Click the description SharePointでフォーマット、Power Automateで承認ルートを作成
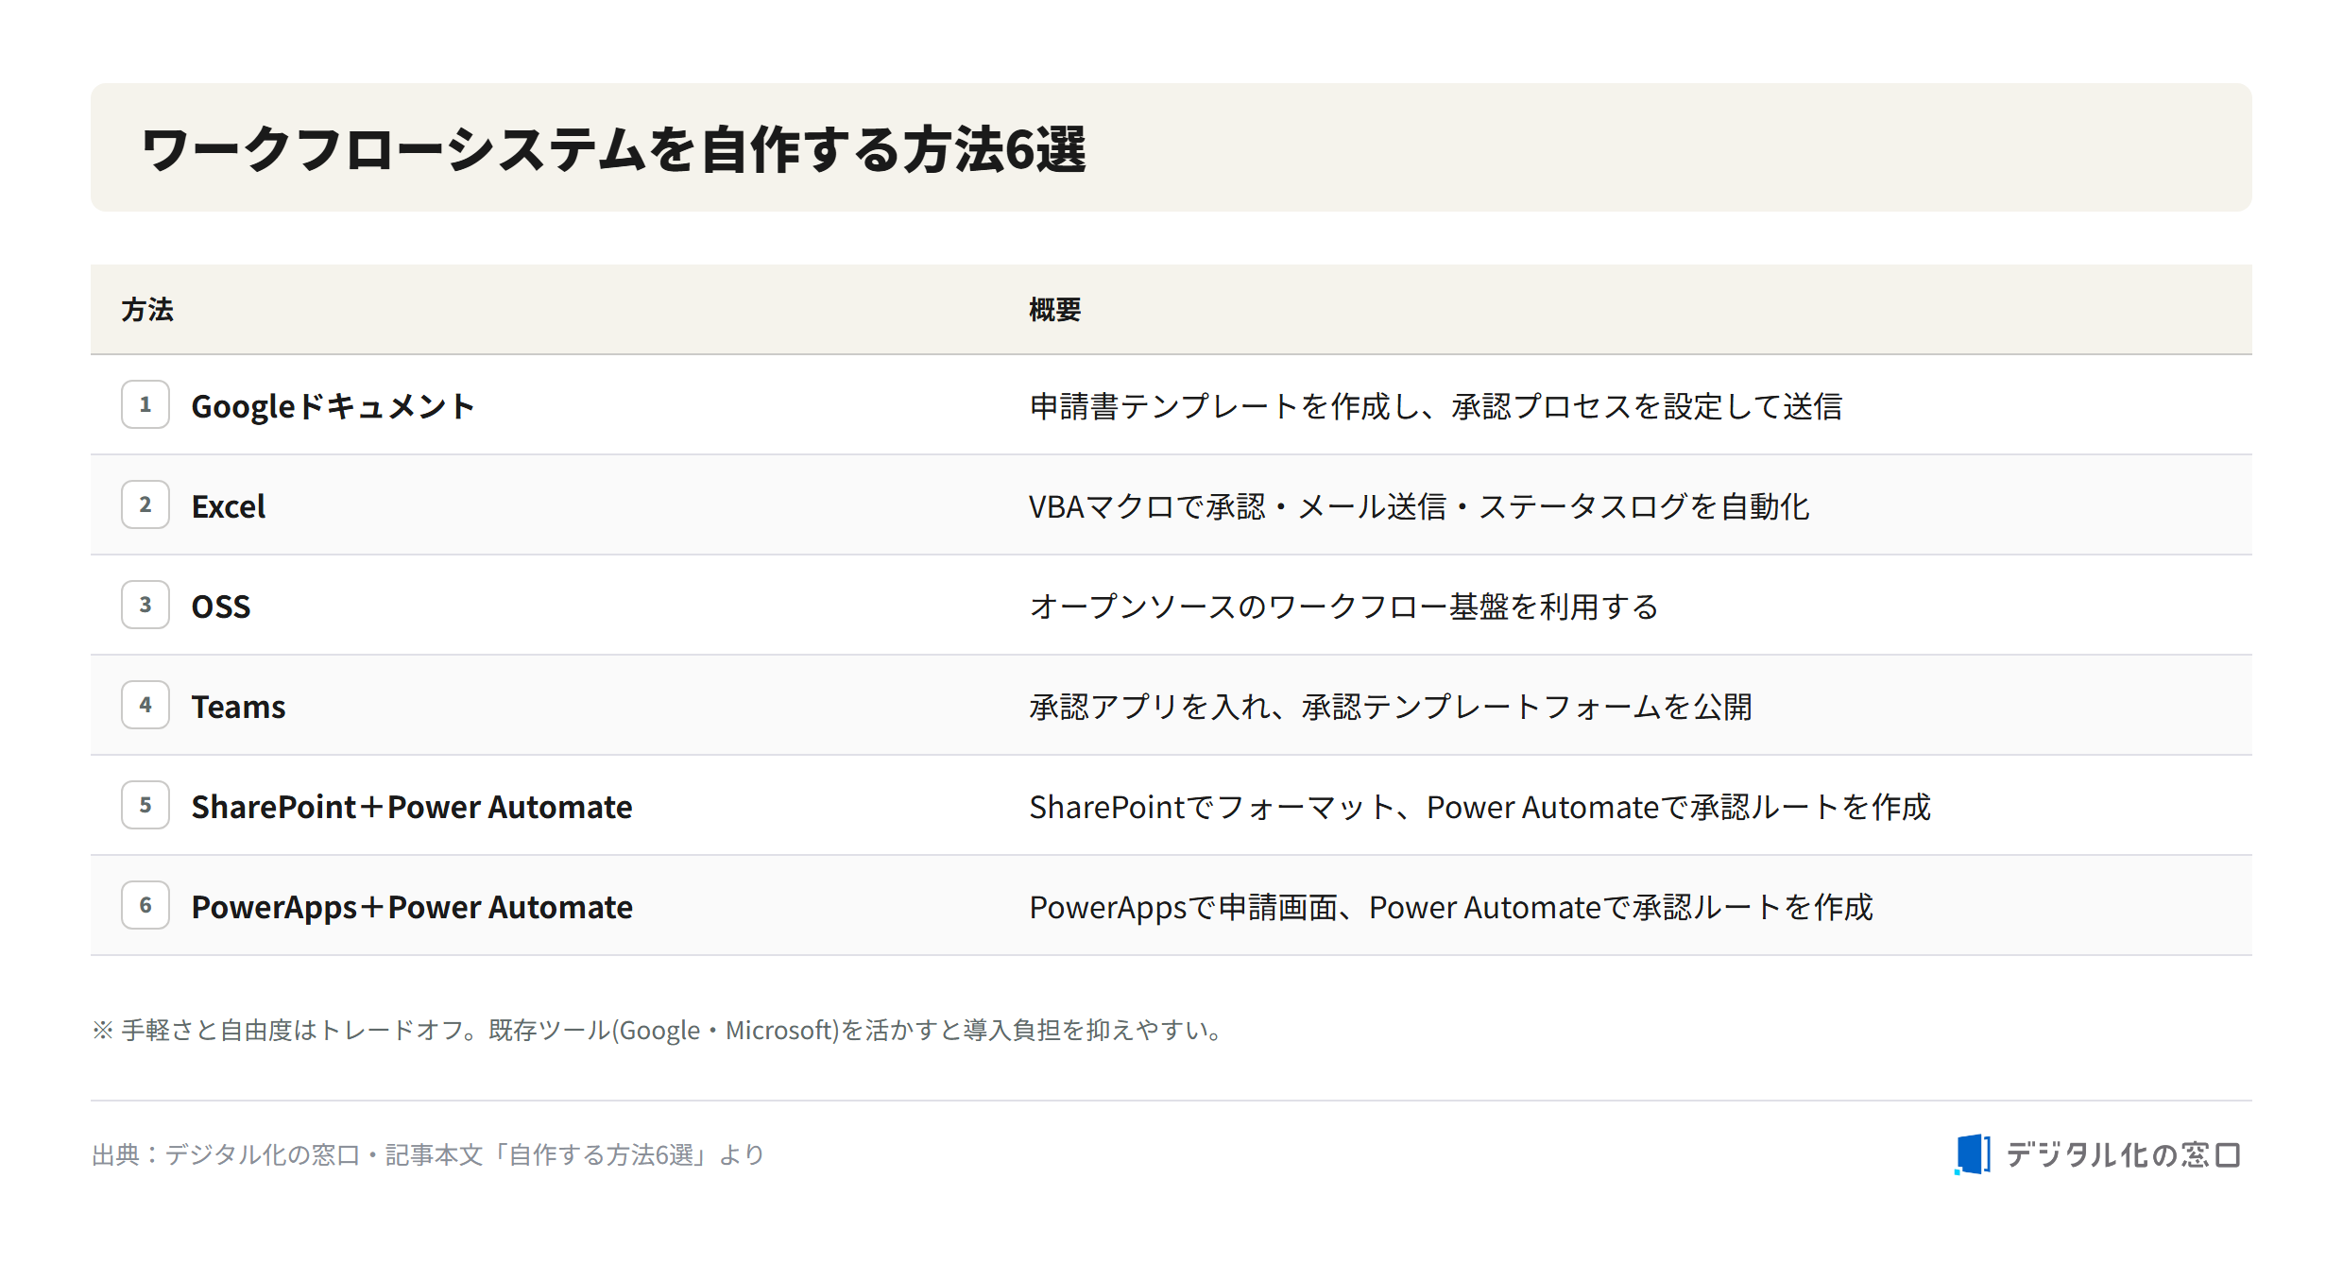2343x1264 pixels. [1480, 807]
